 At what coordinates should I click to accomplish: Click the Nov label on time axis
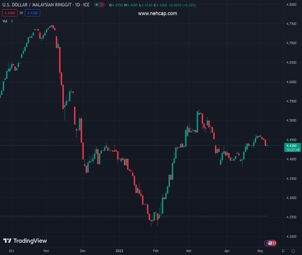pyautogui.click(x=47, y=251)
